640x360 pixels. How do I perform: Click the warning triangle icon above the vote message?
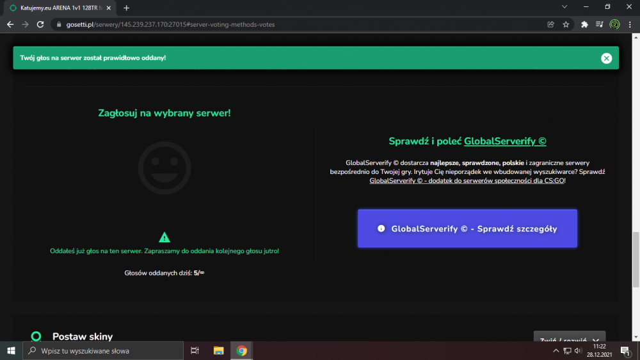click(164, 237)
